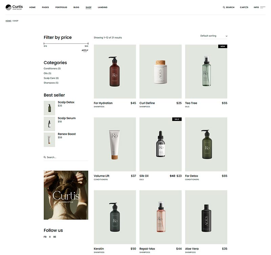Click the sidebar search magnifier icon
This screenshot has height=255, width=271.
coord(45,157)
